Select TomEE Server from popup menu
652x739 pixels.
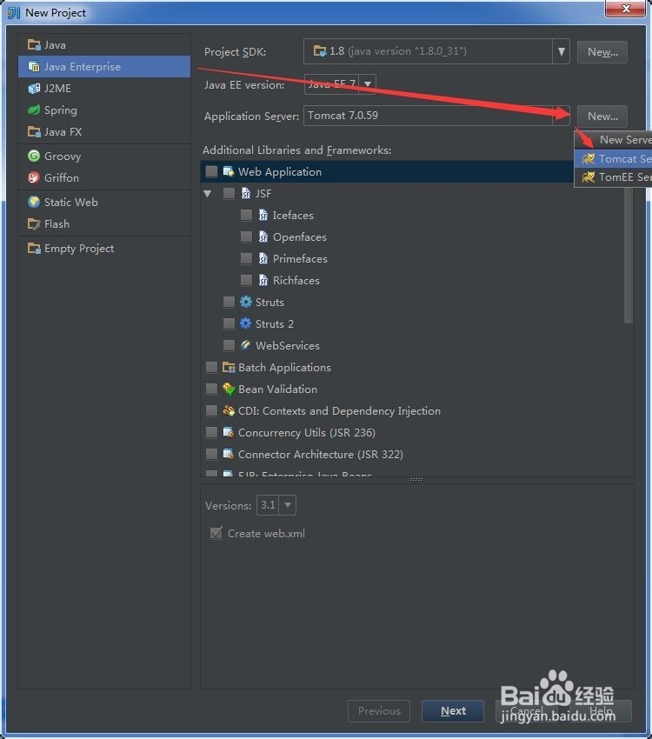click(613, 177)
